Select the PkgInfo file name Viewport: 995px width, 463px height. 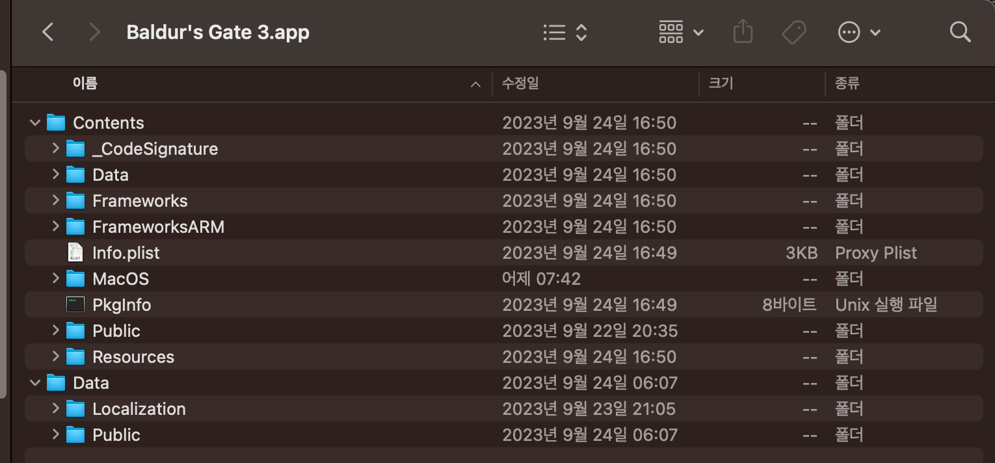tap(122, 305)
